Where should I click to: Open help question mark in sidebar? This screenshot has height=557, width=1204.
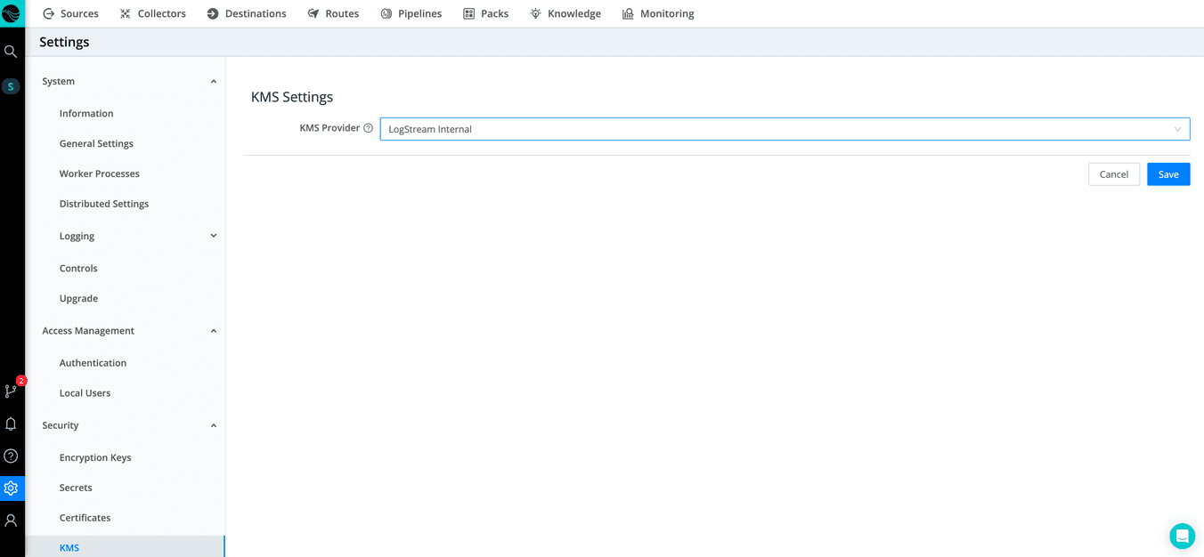[x=11, y=456]
